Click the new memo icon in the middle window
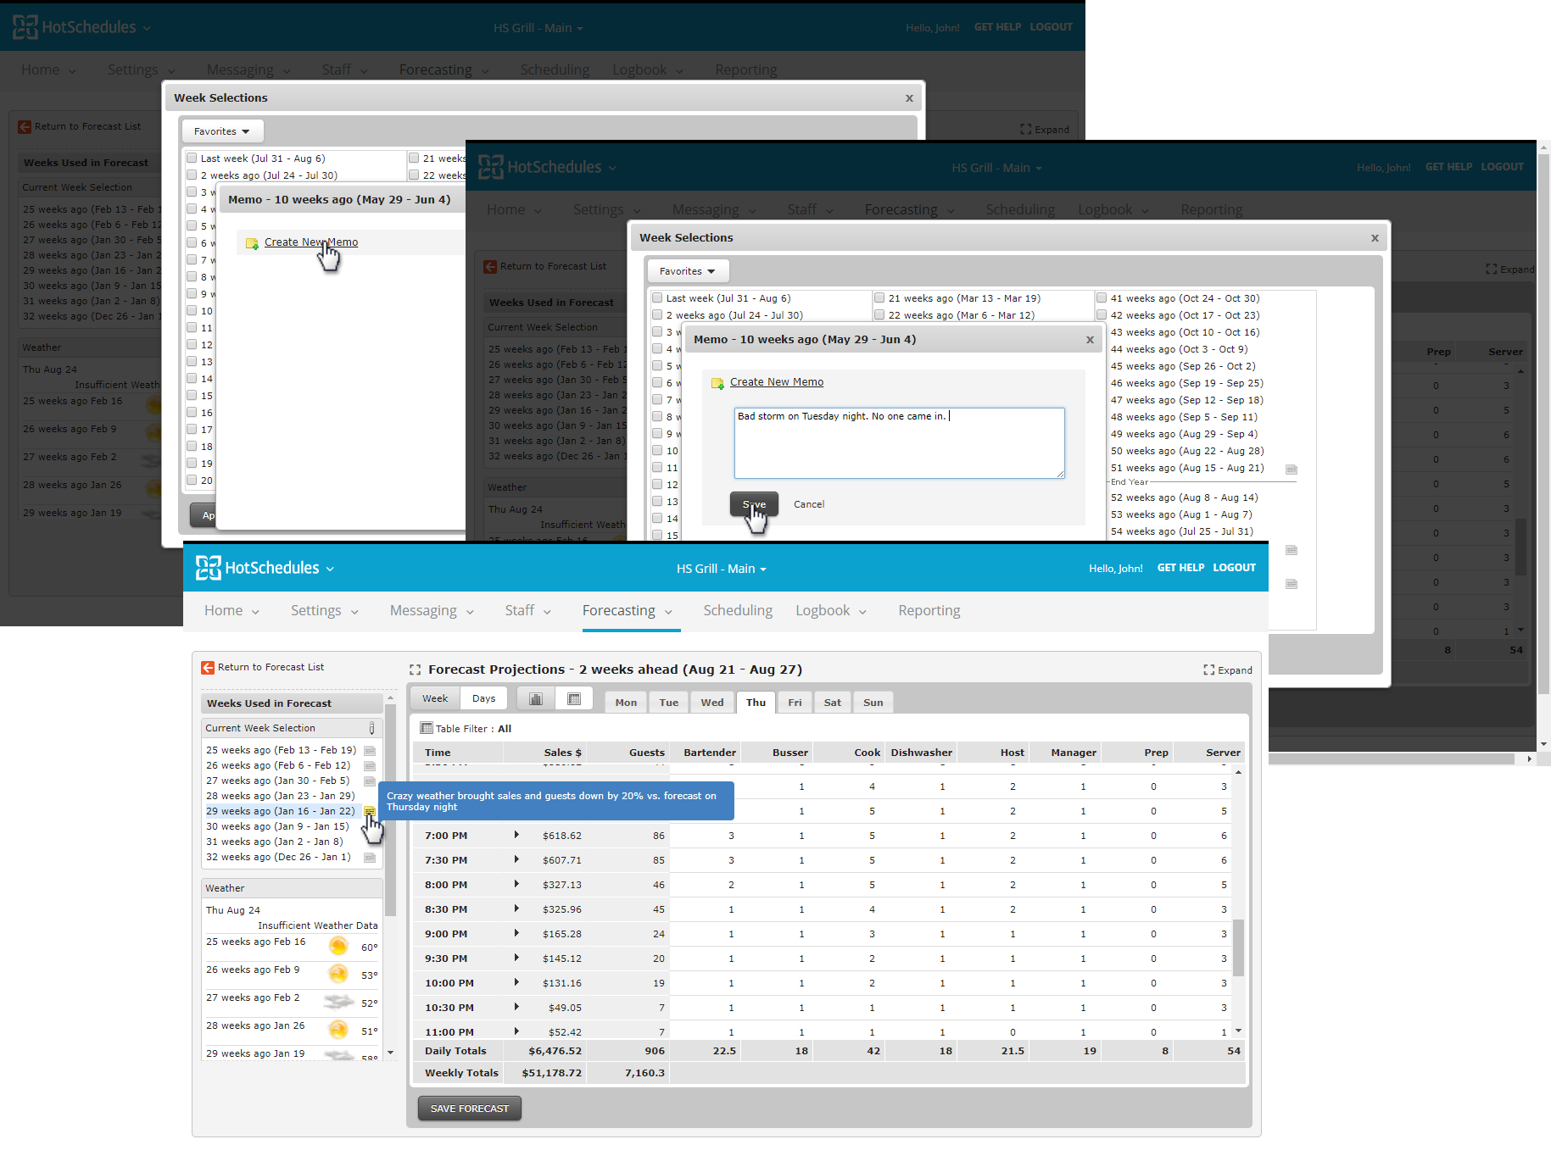The width and height of the screenshot is (1551, 1167). (717, 383)
